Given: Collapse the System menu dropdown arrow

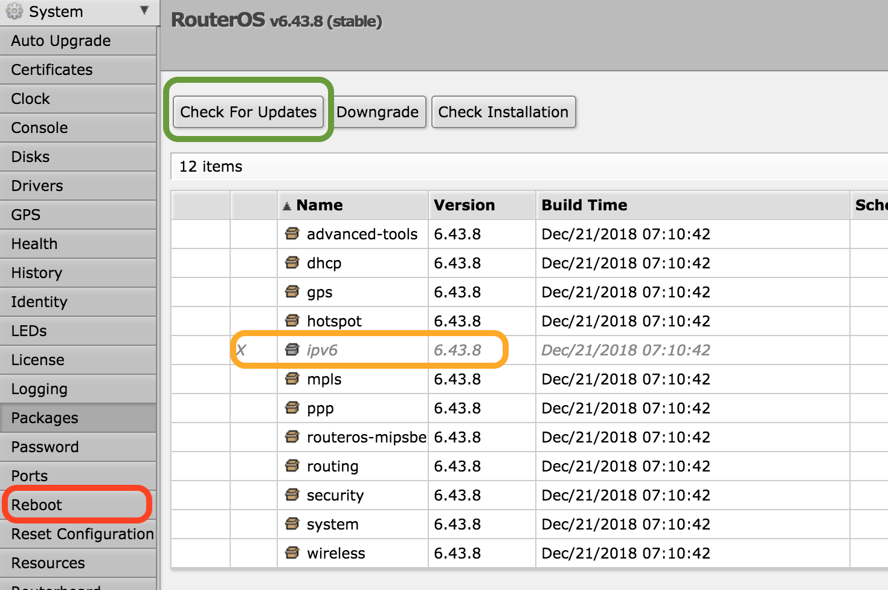Looking at the screenshot, I should 144,10.
